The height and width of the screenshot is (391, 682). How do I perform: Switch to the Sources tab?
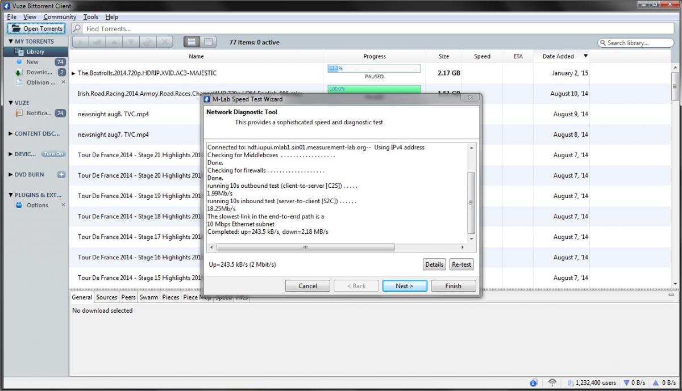[106, 297]
